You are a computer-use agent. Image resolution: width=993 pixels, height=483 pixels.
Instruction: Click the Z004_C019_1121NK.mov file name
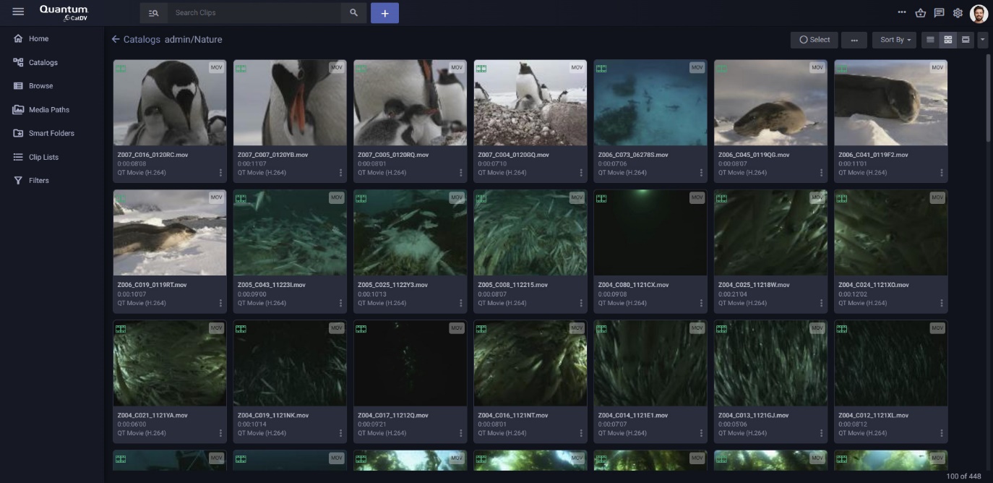pyautogui.click(x=273, y=415)
